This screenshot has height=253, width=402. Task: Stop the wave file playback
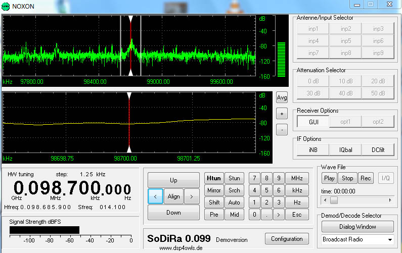(347, 178)
